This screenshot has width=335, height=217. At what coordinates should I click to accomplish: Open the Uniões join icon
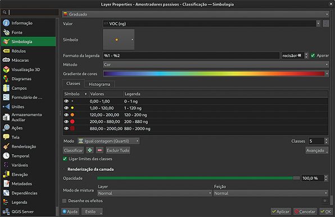[6, 107]
